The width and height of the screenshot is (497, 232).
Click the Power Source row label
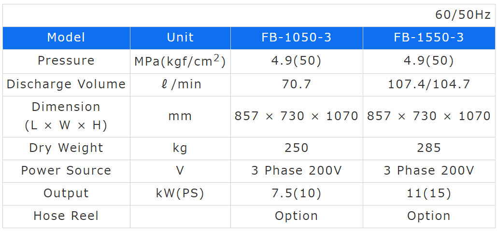click(x=66, y=171)
